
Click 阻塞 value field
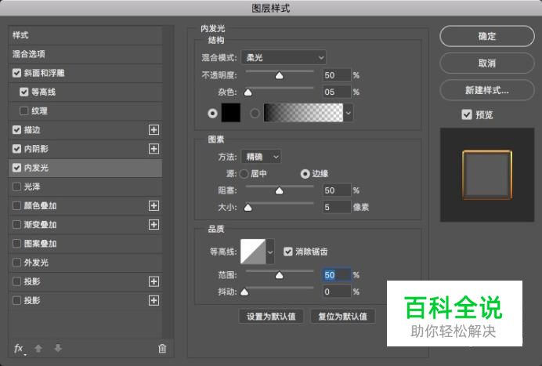[337, 190]
